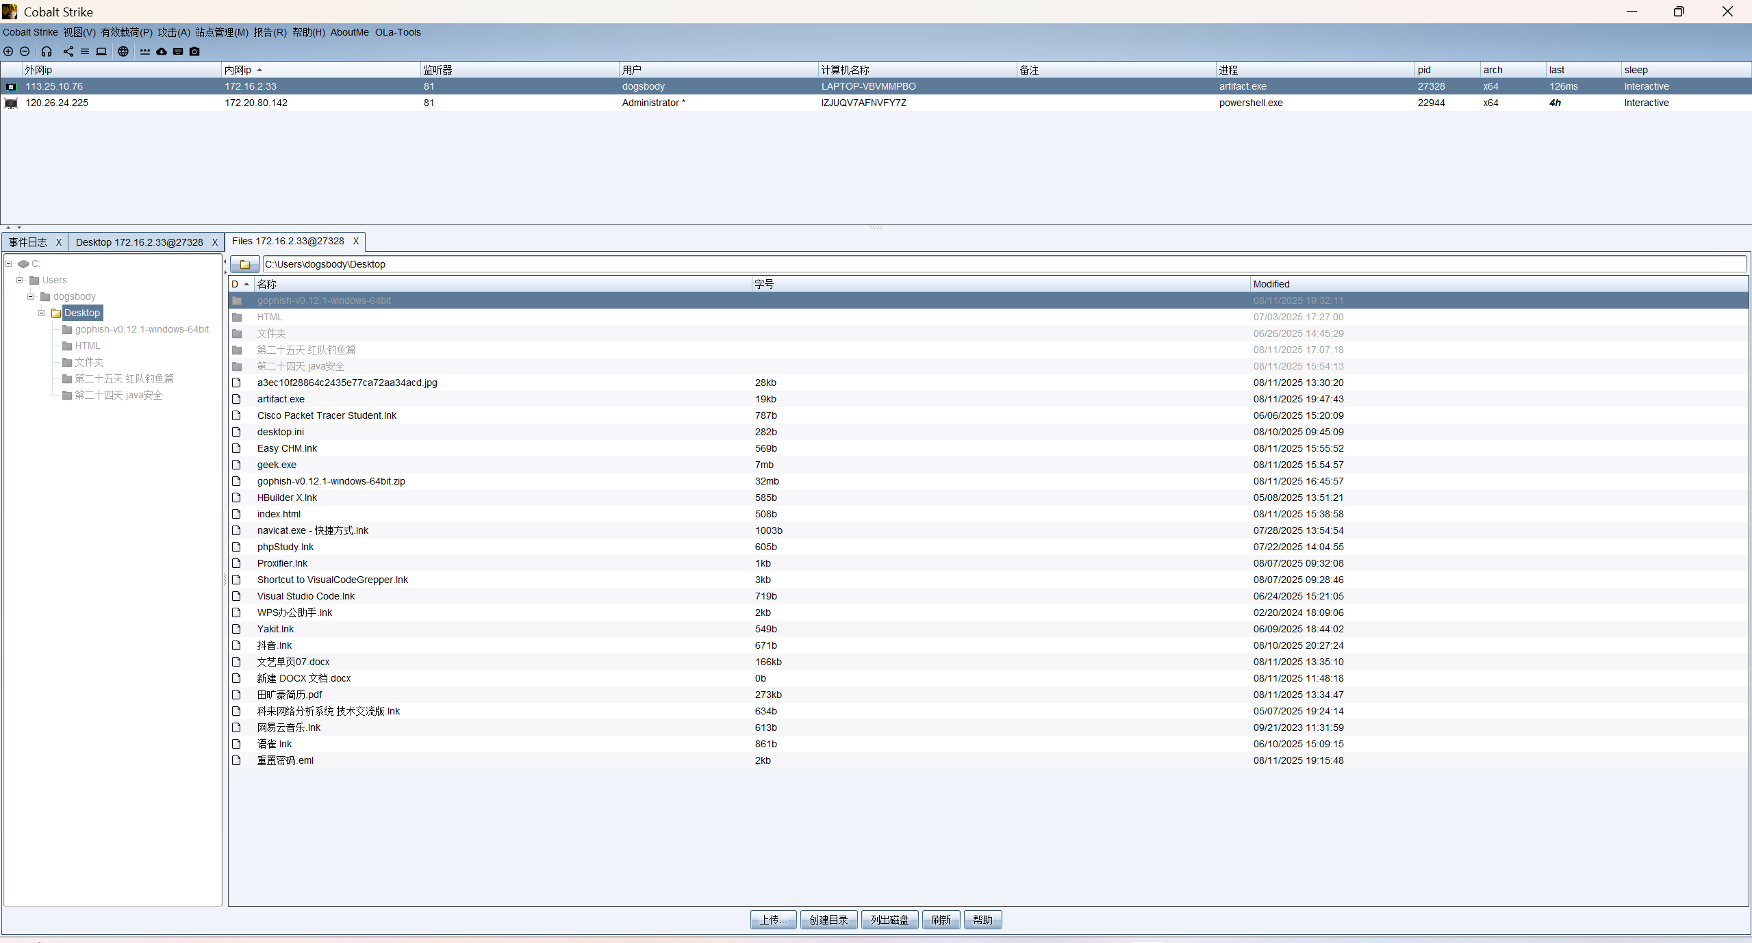Click the 创建目录 button
The image size is (1752, 943).
(x=828, y=920)
